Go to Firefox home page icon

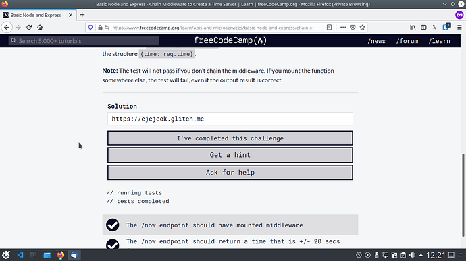click(40, 28)
